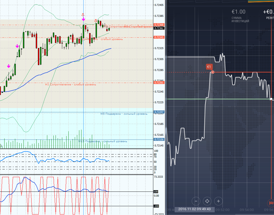Click the red €1 trade marker label
Image resolution: width=274 pixels, height=215 pixels.
(209, 67)
